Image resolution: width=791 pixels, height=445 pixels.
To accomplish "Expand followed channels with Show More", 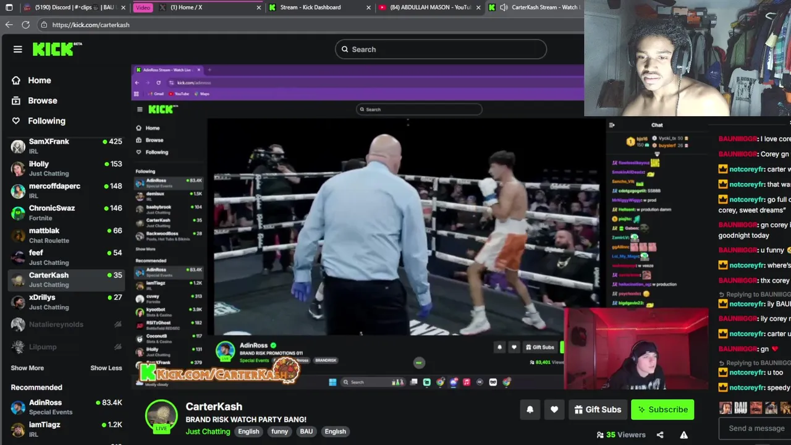I will coord(27,368).
